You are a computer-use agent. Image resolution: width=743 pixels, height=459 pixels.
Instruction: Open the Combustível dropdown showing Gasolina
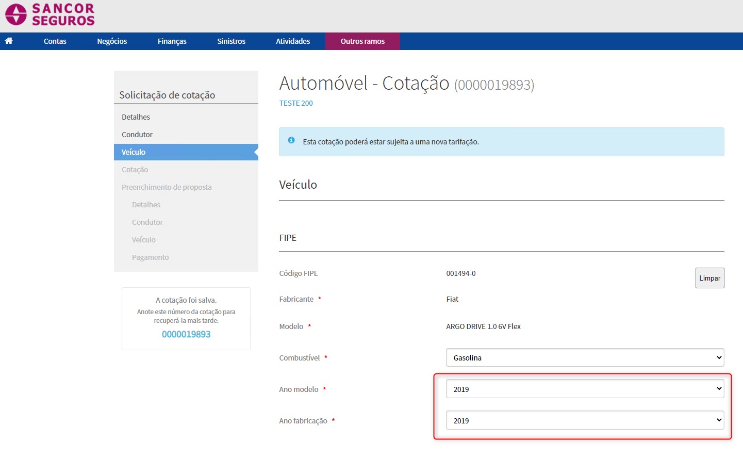click(x=585, y=357)
